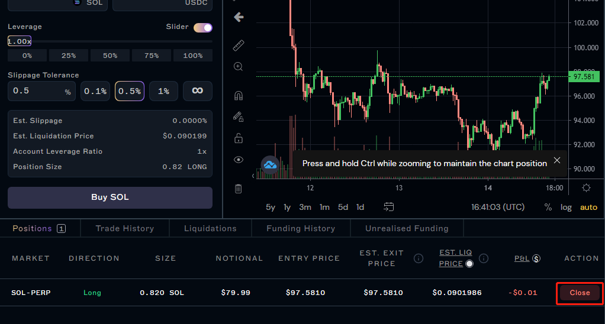Switch to the Positions tab
The width and height of the screenshot is (605, 324).
(x=39, y=228)
